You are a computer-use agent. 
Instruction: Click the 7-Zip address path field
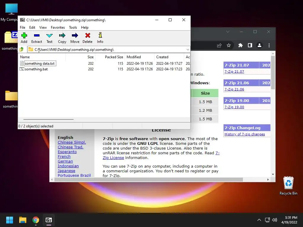point(109,50)
